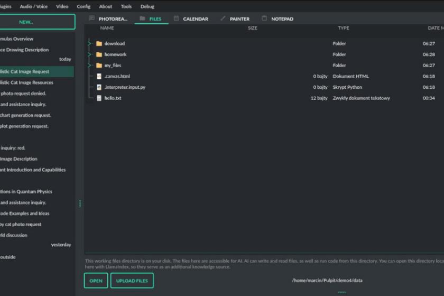This screenshot has height=296, width=444.
Task: Sort files by the SIZE column header
Action: (253, 28)
